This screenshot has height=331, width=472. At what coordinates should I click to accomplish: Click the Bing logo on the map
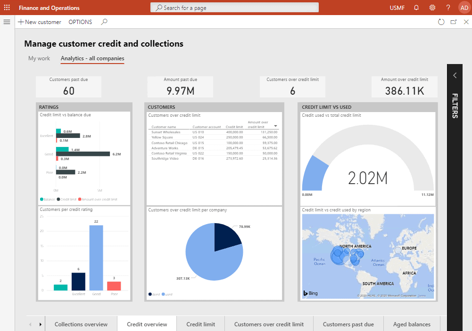click(309, 293)
